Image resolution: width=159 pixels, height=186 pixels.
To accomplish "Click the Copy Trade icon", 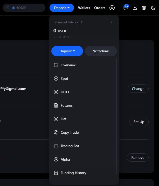I will [56, 132].
